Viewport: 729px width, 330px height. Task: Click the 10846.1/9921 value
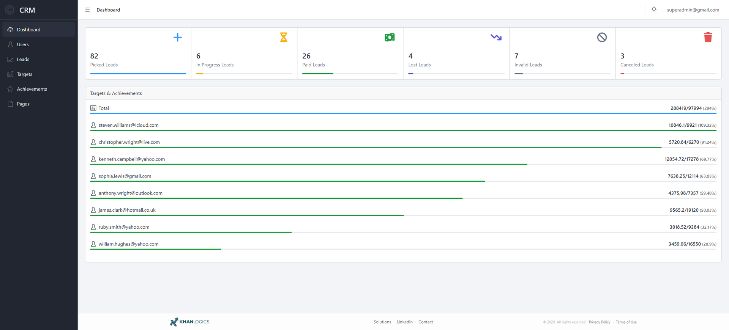683,125
